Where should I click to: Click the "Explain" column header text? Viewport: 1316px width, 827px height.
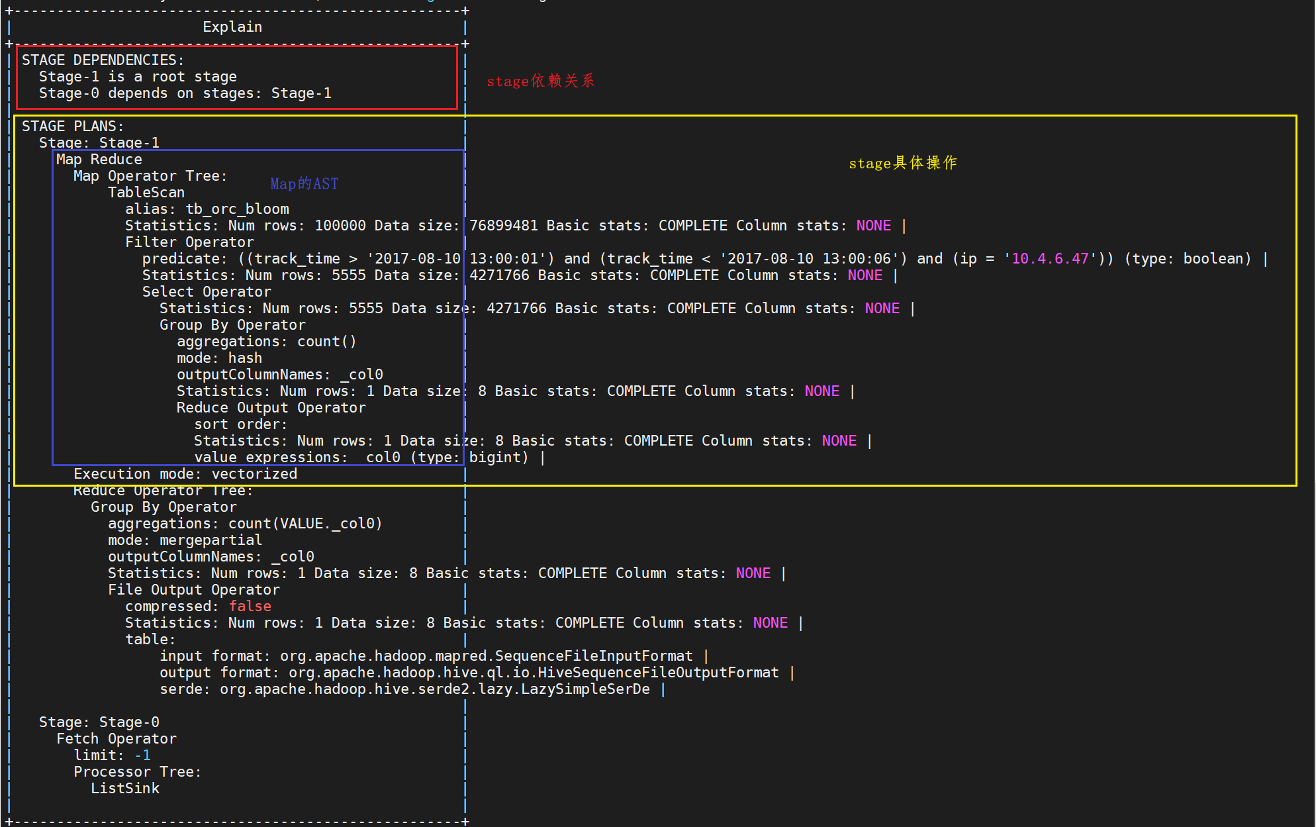[x=232, y=27]
